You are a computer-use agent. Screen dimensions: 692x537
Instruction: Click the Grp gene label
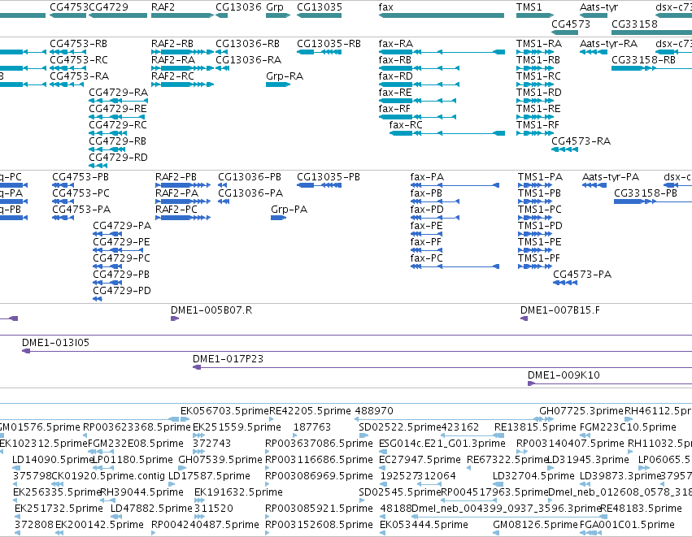pyautogui.click(x=275, y=7)
